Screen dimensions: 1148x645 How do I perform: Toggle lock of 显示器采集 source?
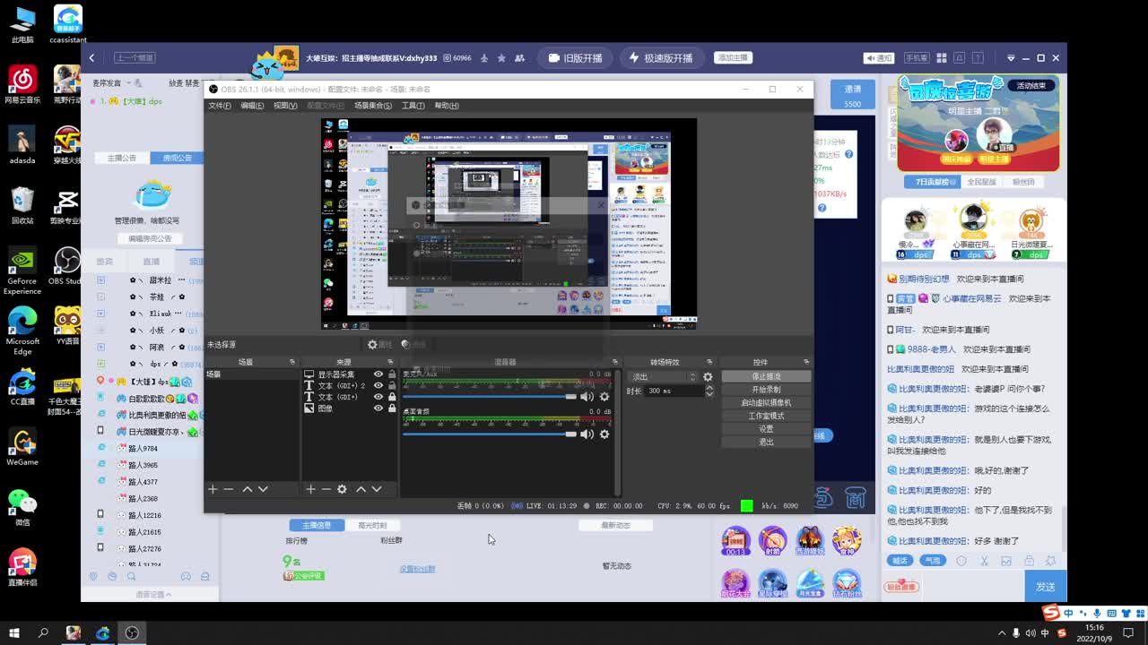point(392,374)
